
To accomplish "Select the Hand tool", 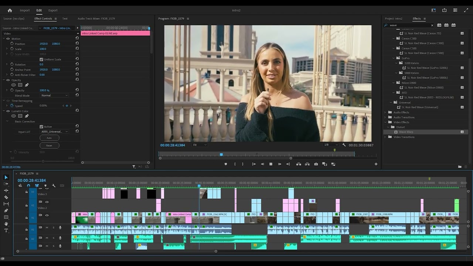I will click(x=6, y=224).
